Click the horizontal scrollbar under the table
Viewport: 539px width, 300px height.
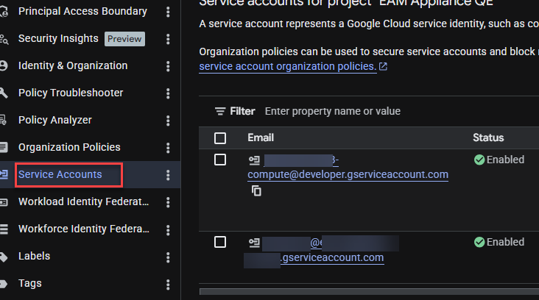(x=369, y=291)
